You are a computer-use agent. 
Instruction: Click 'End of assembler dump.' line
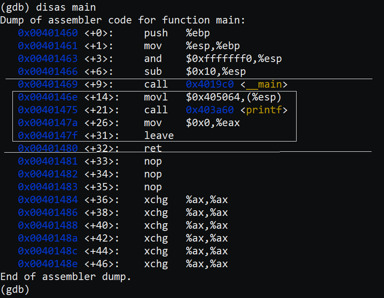tap(66, 277)
